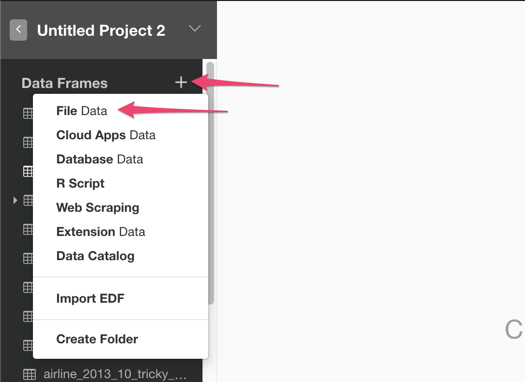Select Cloud Apps Data option
The height and width of the screenshot is (382, 525).
(x=106, y=135)
